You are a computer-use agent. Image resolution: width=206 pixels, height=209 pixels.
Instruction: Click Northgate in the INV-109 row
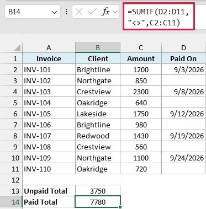pyautogui.click(x=98, y=158)
